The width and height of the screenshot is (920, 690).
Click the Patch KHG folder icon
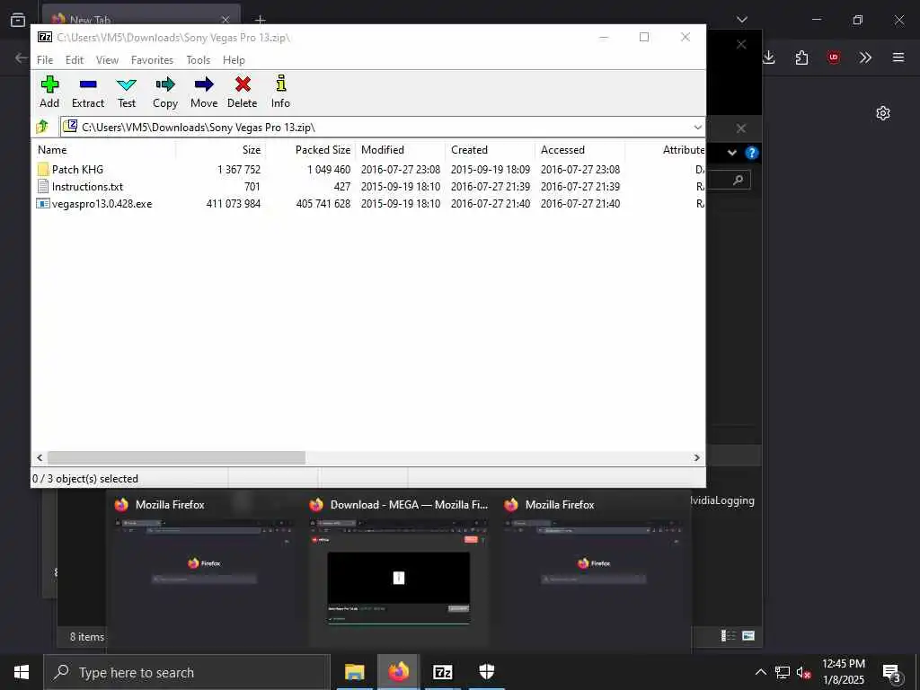coord(42,170)
